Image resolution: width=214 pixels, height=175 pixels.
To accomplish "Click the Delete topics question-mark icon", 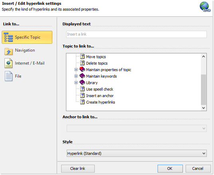I will [82, 63].
